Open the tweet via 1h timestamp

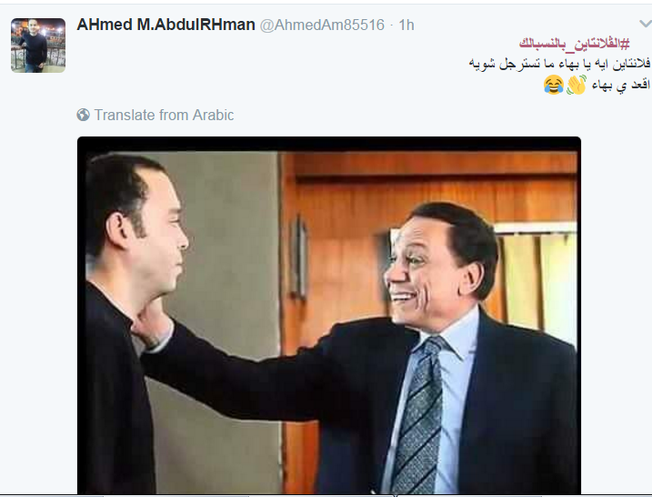tap(406, 25)
